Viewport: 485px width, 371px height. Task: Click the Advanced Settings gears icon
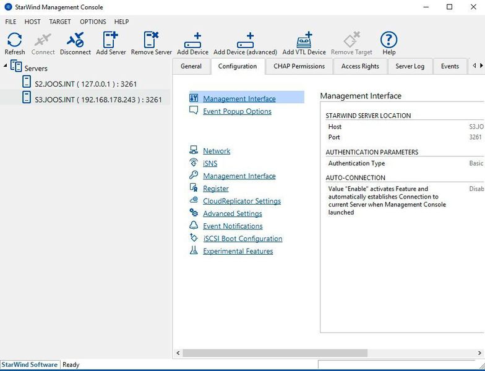pos(194,213)
